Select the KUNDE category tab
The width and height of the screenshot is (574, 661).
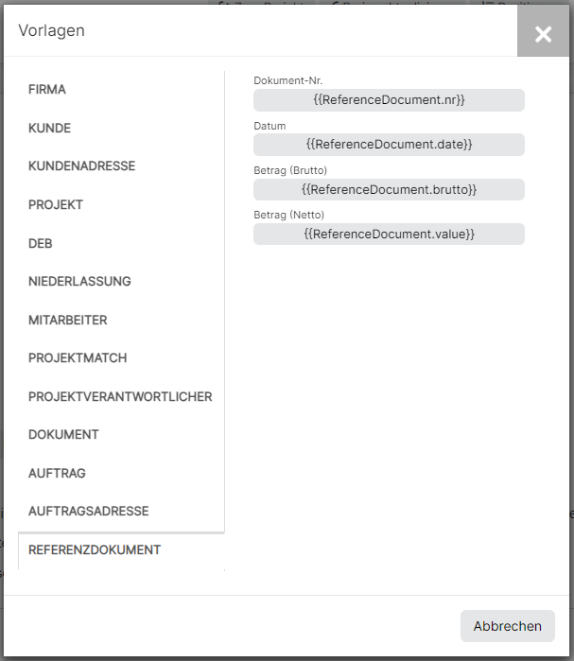[x=49, y=129]
